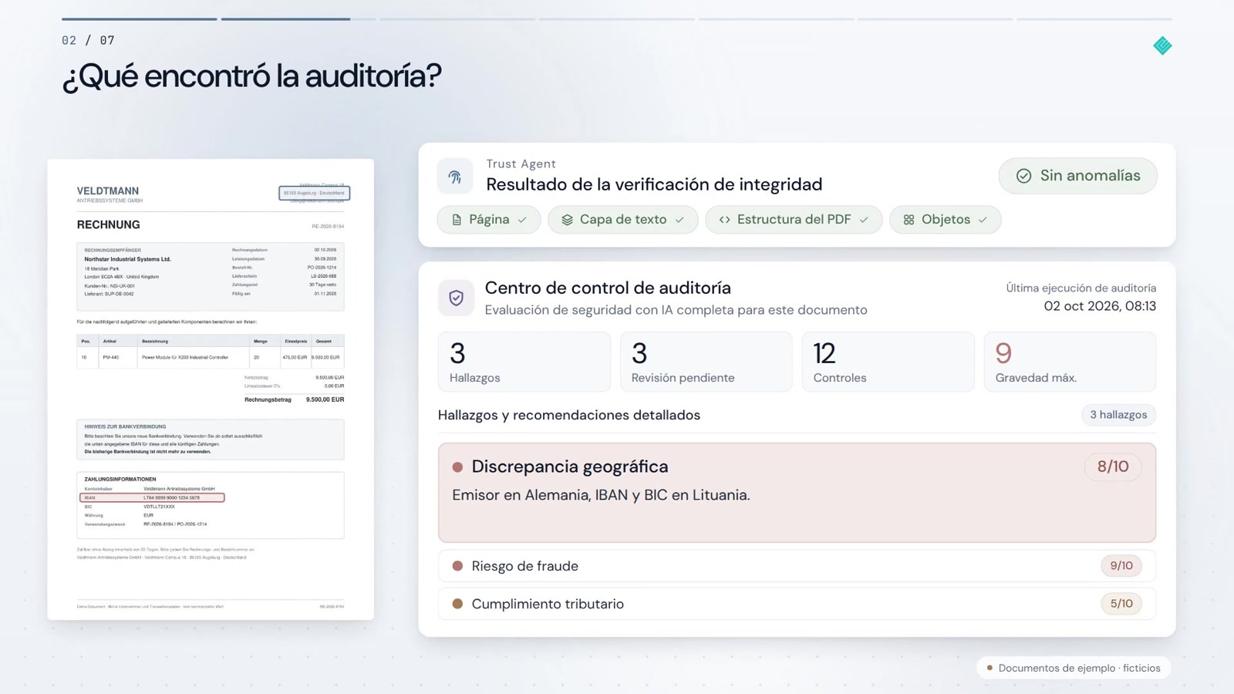The width and height of the screenshot is (1234, 694).
Task: Click the page document icon in Página chip
Action: point(457,220)
